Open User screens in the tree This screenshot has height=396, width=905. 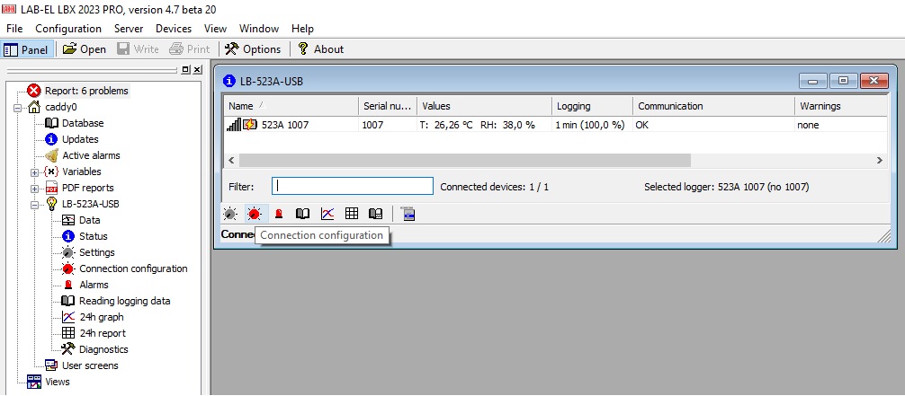(89, 365)
